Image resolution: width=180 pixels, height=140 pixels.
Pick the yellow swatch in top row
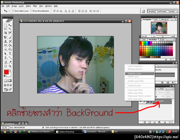click(142, 42)
